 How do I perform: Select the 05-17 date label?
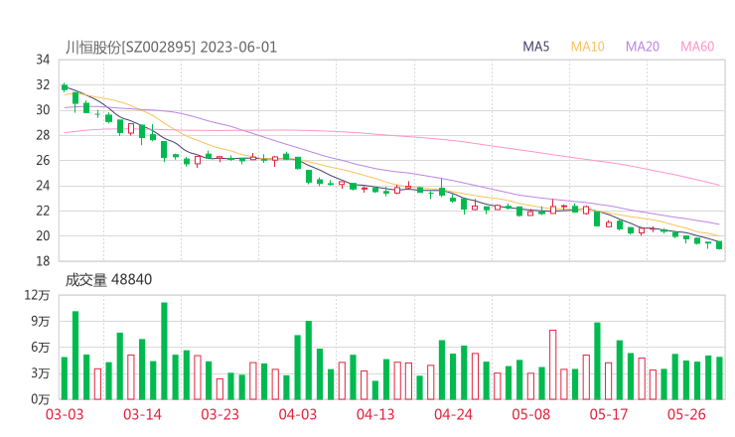(x=609, y=414)
